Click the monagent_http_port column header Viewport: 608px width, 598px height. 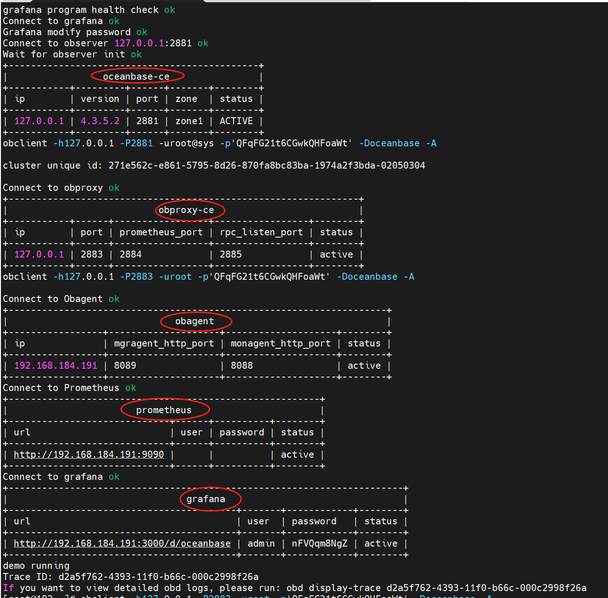tap(281, 343)
